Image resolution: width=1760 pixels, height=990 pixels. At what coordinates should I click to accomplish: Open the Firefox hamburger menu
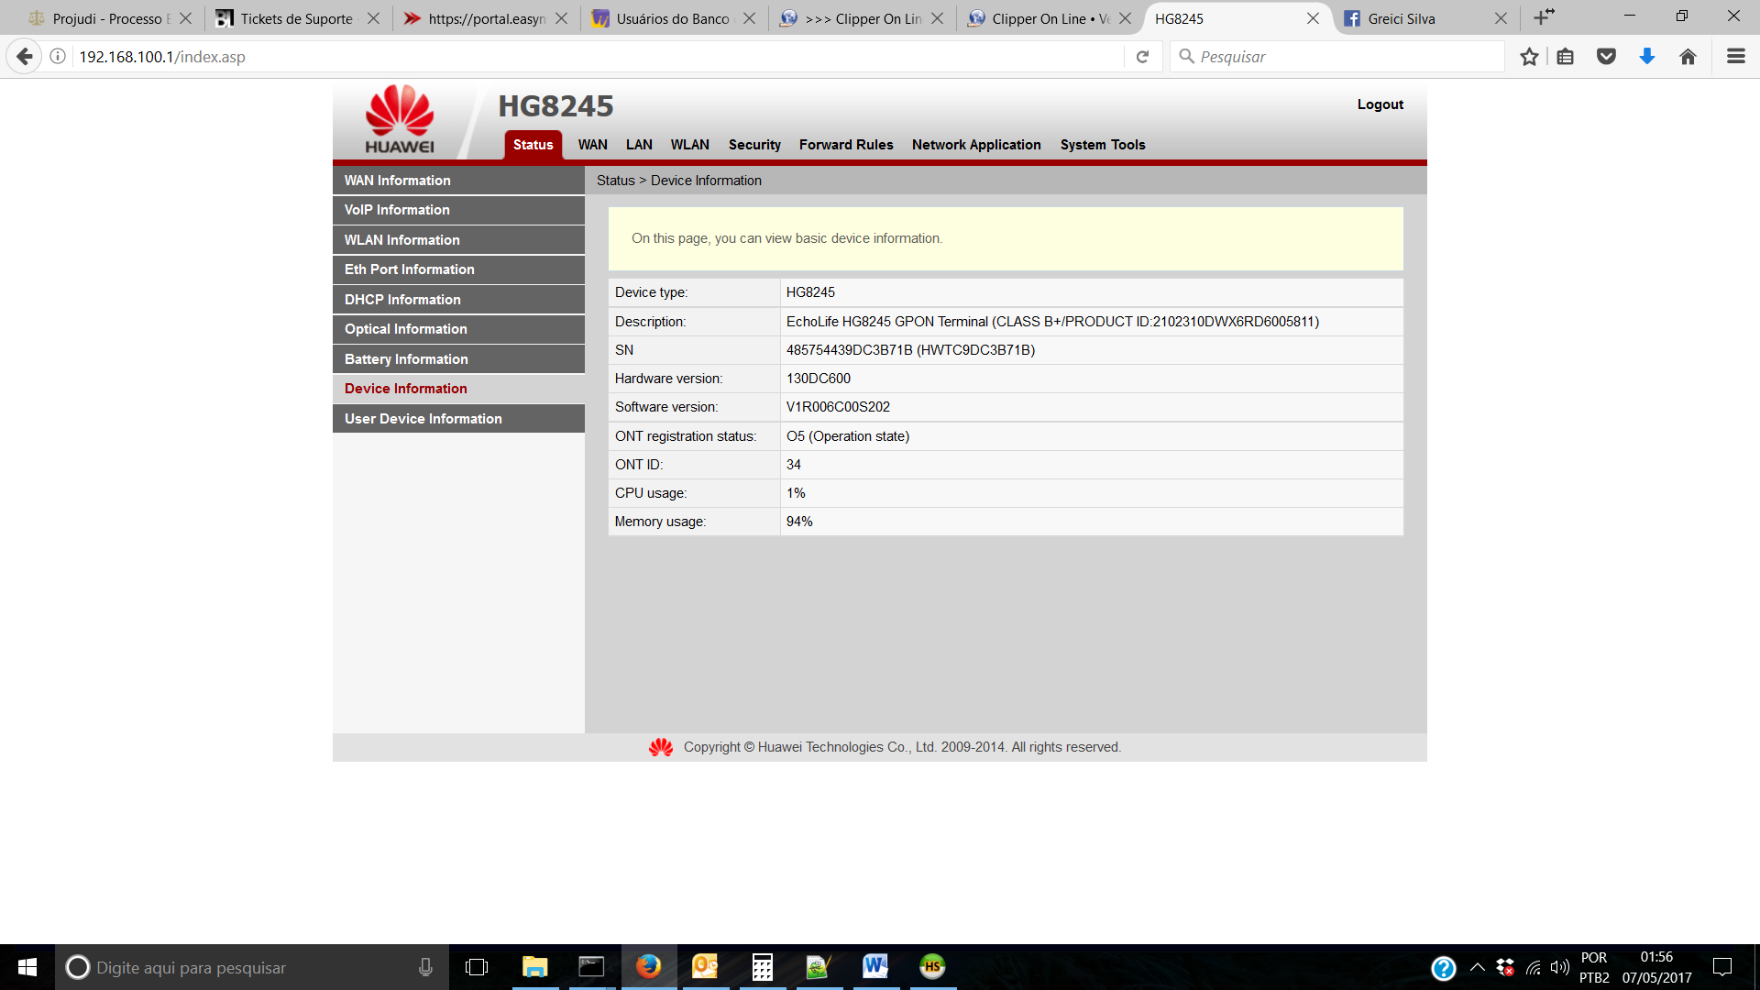point(1735,57)
